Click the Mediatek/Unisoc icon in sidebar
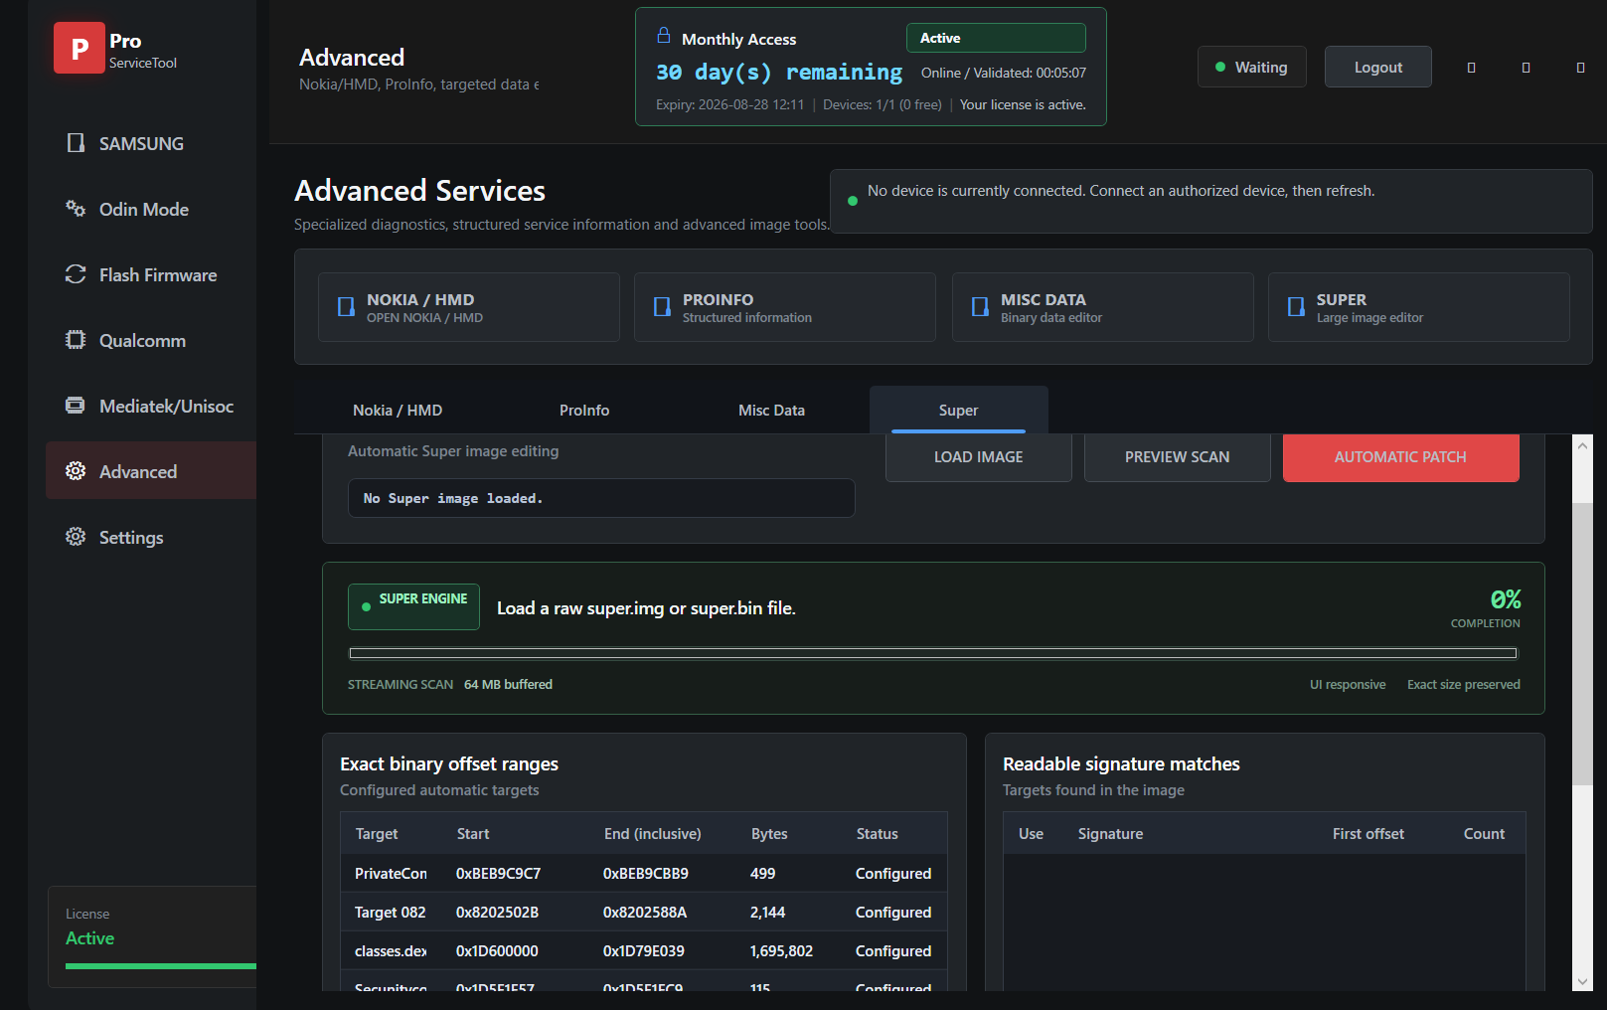The width and height of the screenshot is (1607, 1010). point(76,406)
